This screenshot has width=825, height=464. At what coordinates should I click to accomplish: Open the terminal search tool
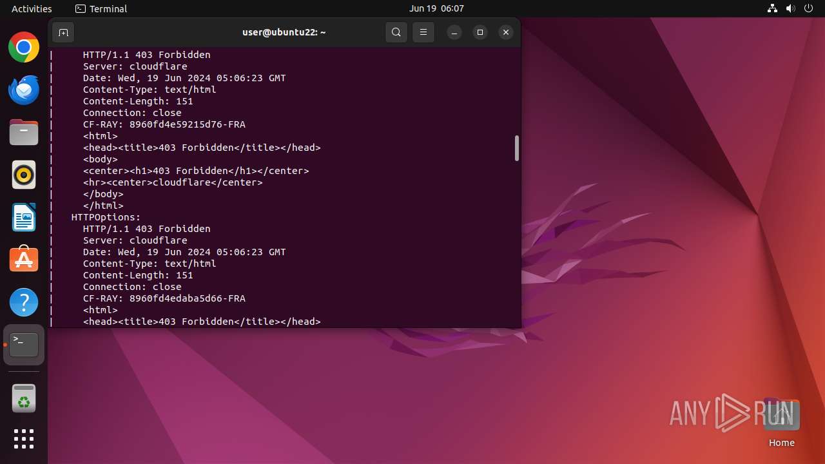click(x=396, y=32)
